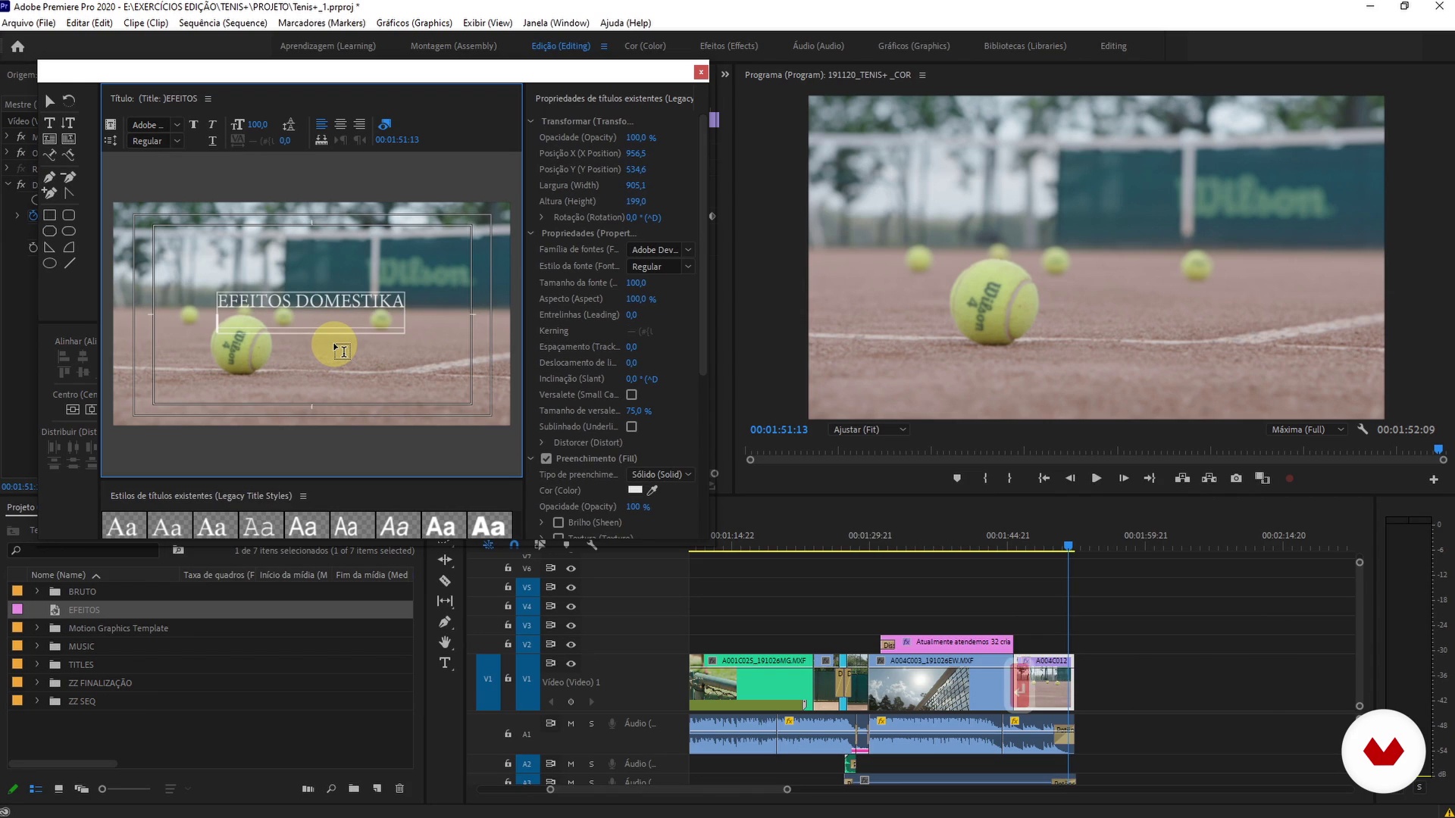1455x818 pixels.
Task: Expand Motion Graphics Template bin
Action: (37, 628)
